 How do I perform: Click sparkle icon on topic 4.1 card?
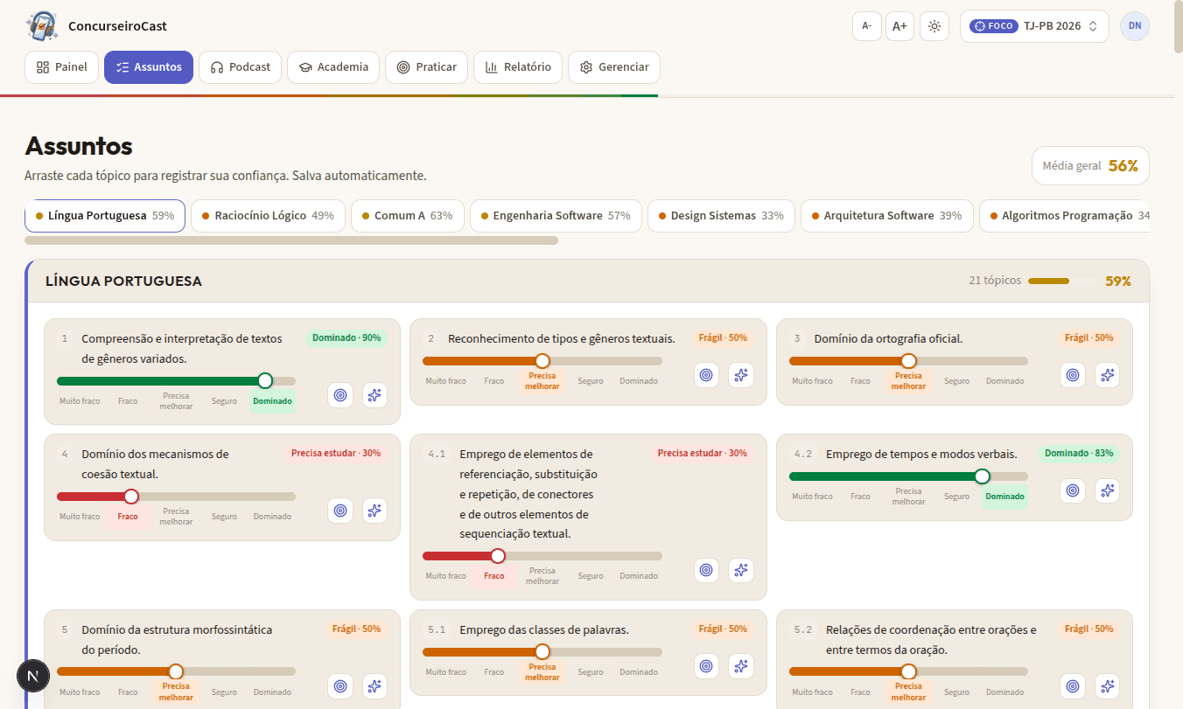coord(741,570)
